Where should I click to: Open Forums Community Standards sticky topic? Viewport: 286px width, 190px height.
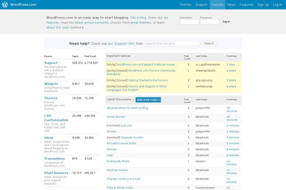click(x=141, y=72)
